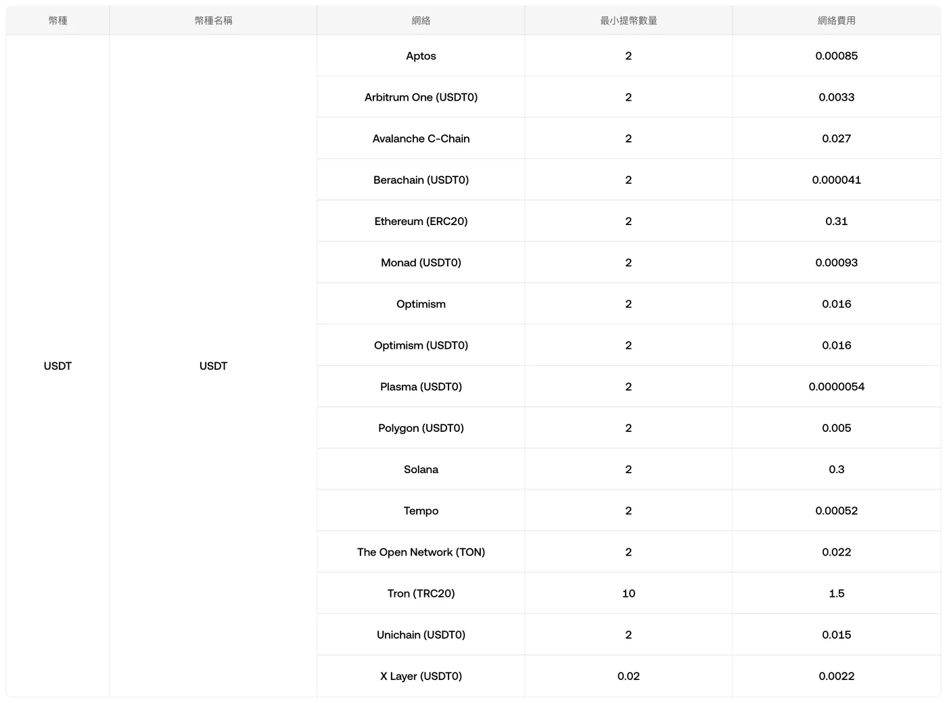Image resolution: width=947 pixels, height=703 pixels.
Task: Click the 幣種名稱 column header
Action: pyautogui.click(x=213, y=20)
